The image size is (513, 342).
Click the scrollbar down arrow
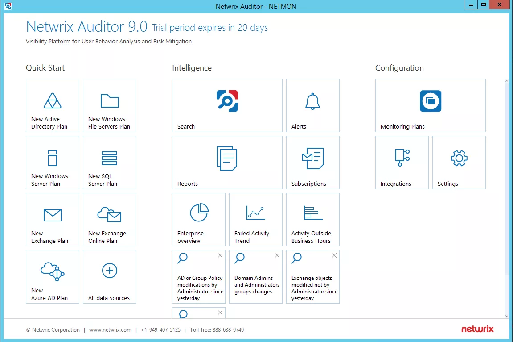(x=507, y=316)
